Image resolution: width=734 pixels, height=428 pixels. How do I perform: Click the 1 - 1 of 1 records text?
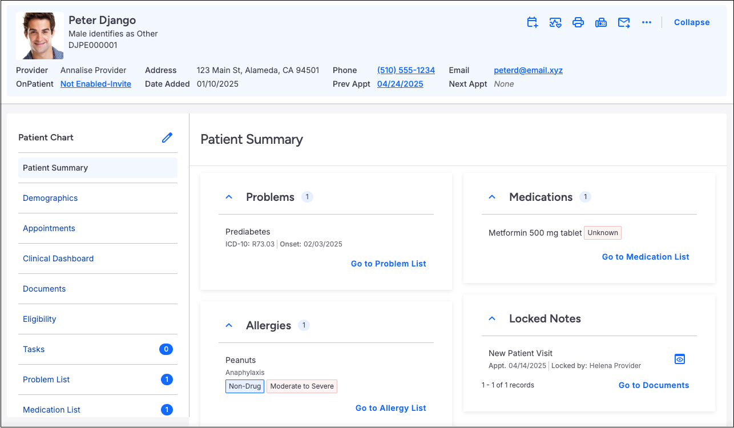(508, 385)
